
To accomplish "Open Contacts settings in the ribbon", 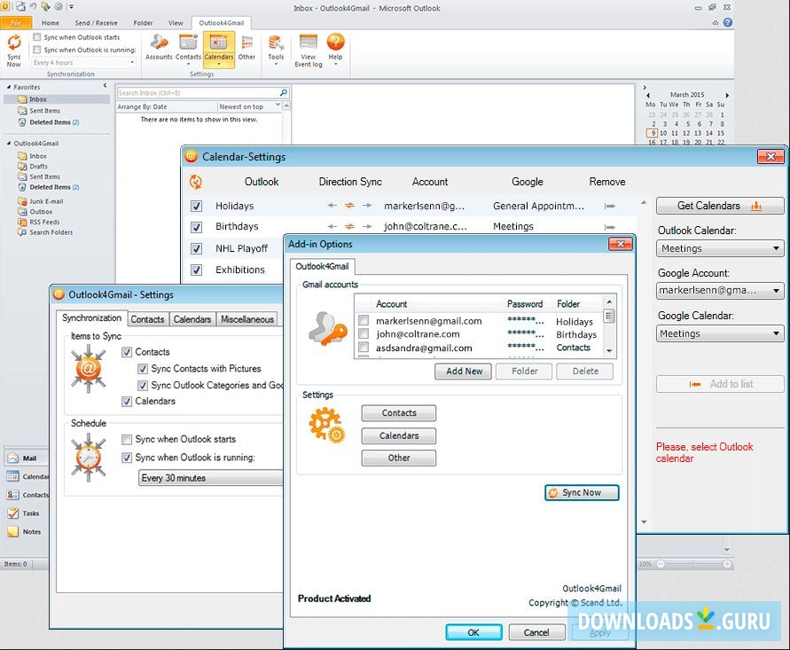I will (x=188, y=47).
